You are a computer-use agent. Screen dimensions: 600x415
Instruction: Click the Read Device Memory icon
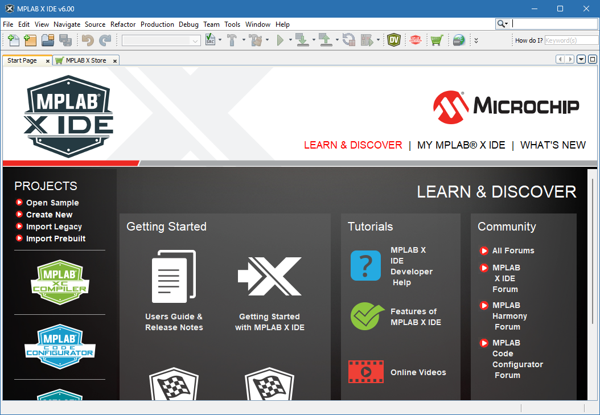pyautogui.click(x=326, y=40)
